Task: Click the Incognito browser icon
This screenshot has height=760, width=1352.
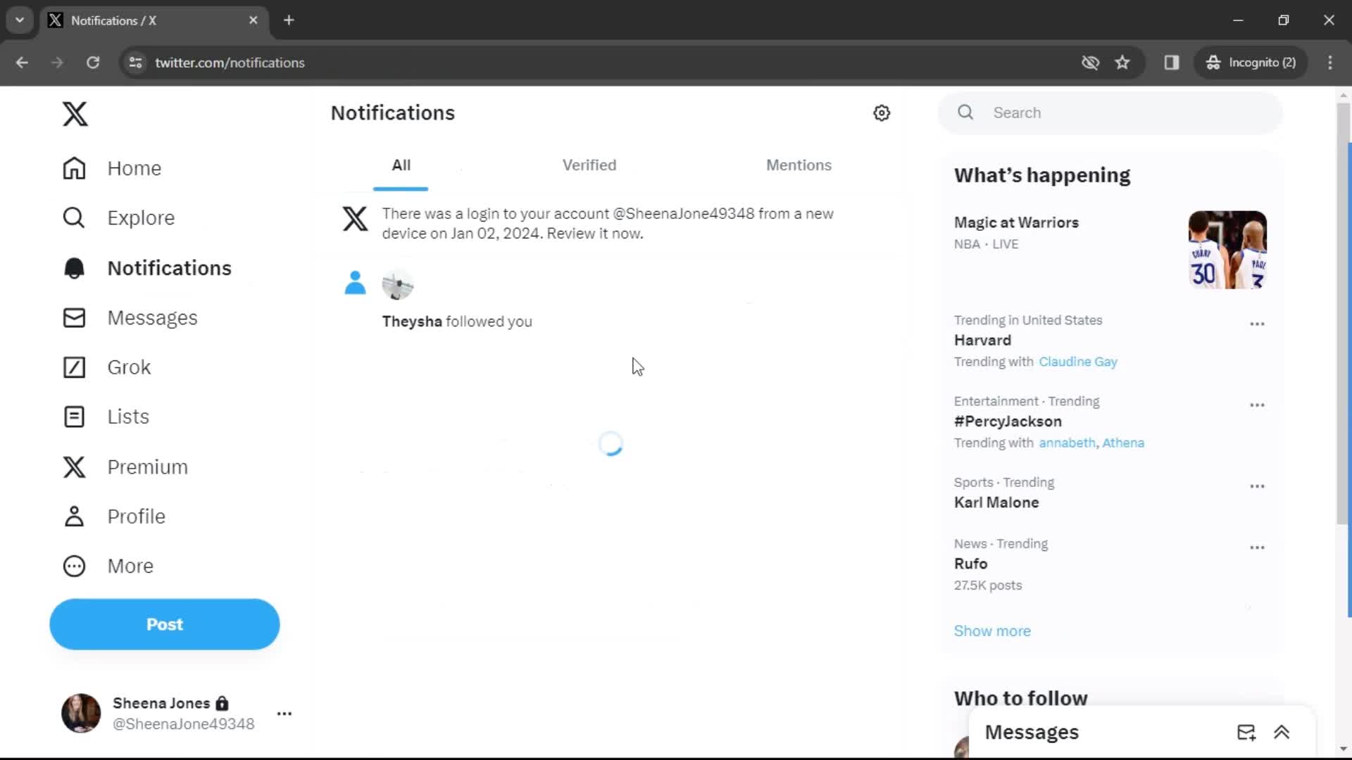Action: point(1213,63)
